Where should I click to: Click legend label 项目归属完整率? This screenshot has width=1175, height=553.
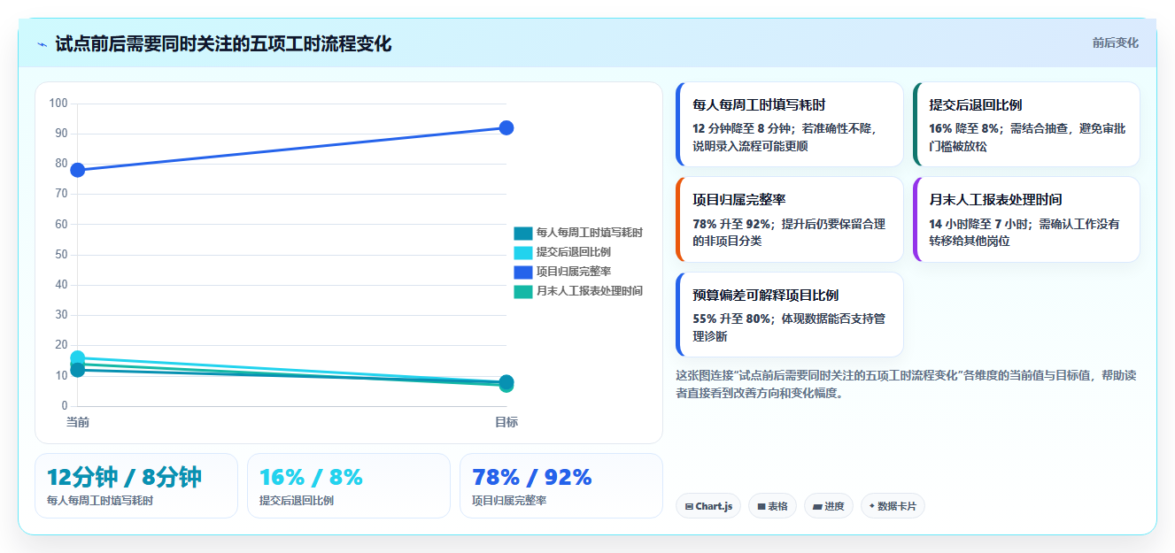573,272
